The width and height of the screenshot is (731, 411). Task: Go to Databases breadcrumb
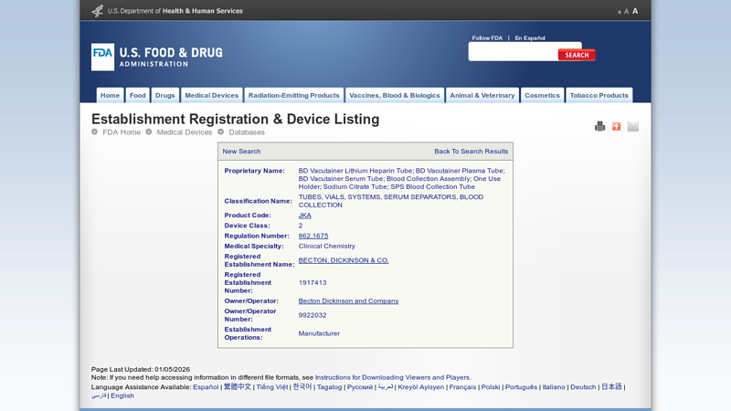point(247,132)
